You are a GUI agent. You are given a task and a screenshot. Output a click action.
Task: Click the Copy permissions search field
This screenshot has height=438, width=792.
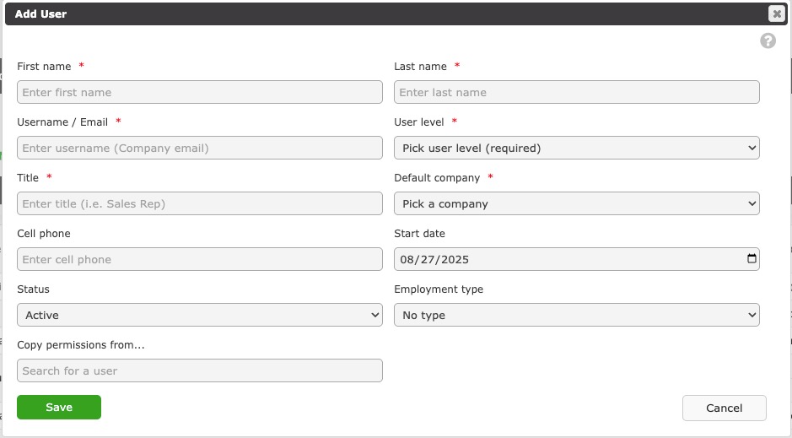click(x=200, y=370)
